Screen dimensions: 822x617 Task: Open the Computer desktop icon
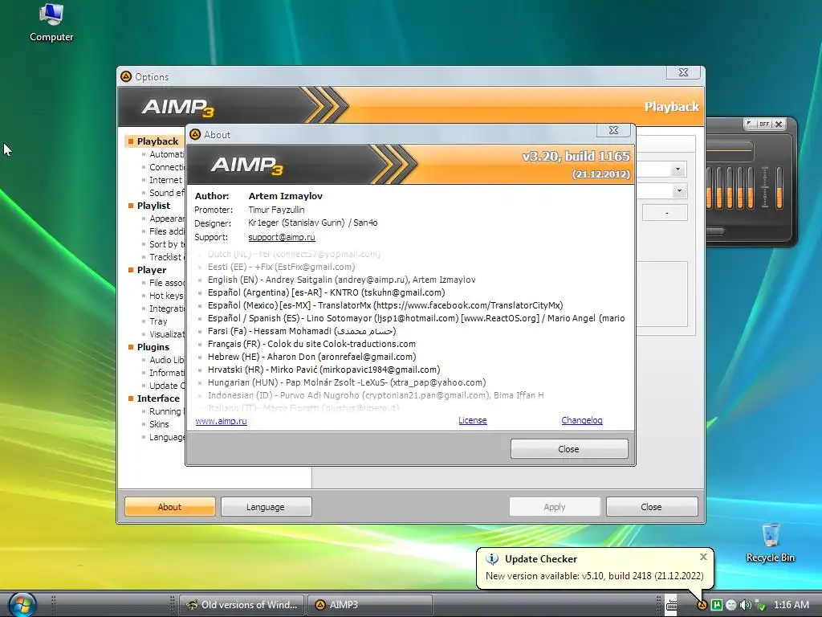click(51, 23)
